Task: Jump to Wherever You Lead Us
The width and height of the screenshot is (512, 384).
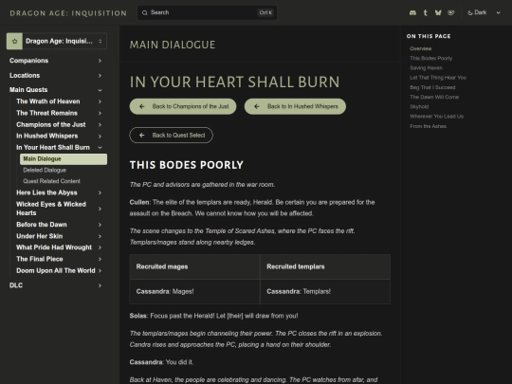Action: point(436,117)
